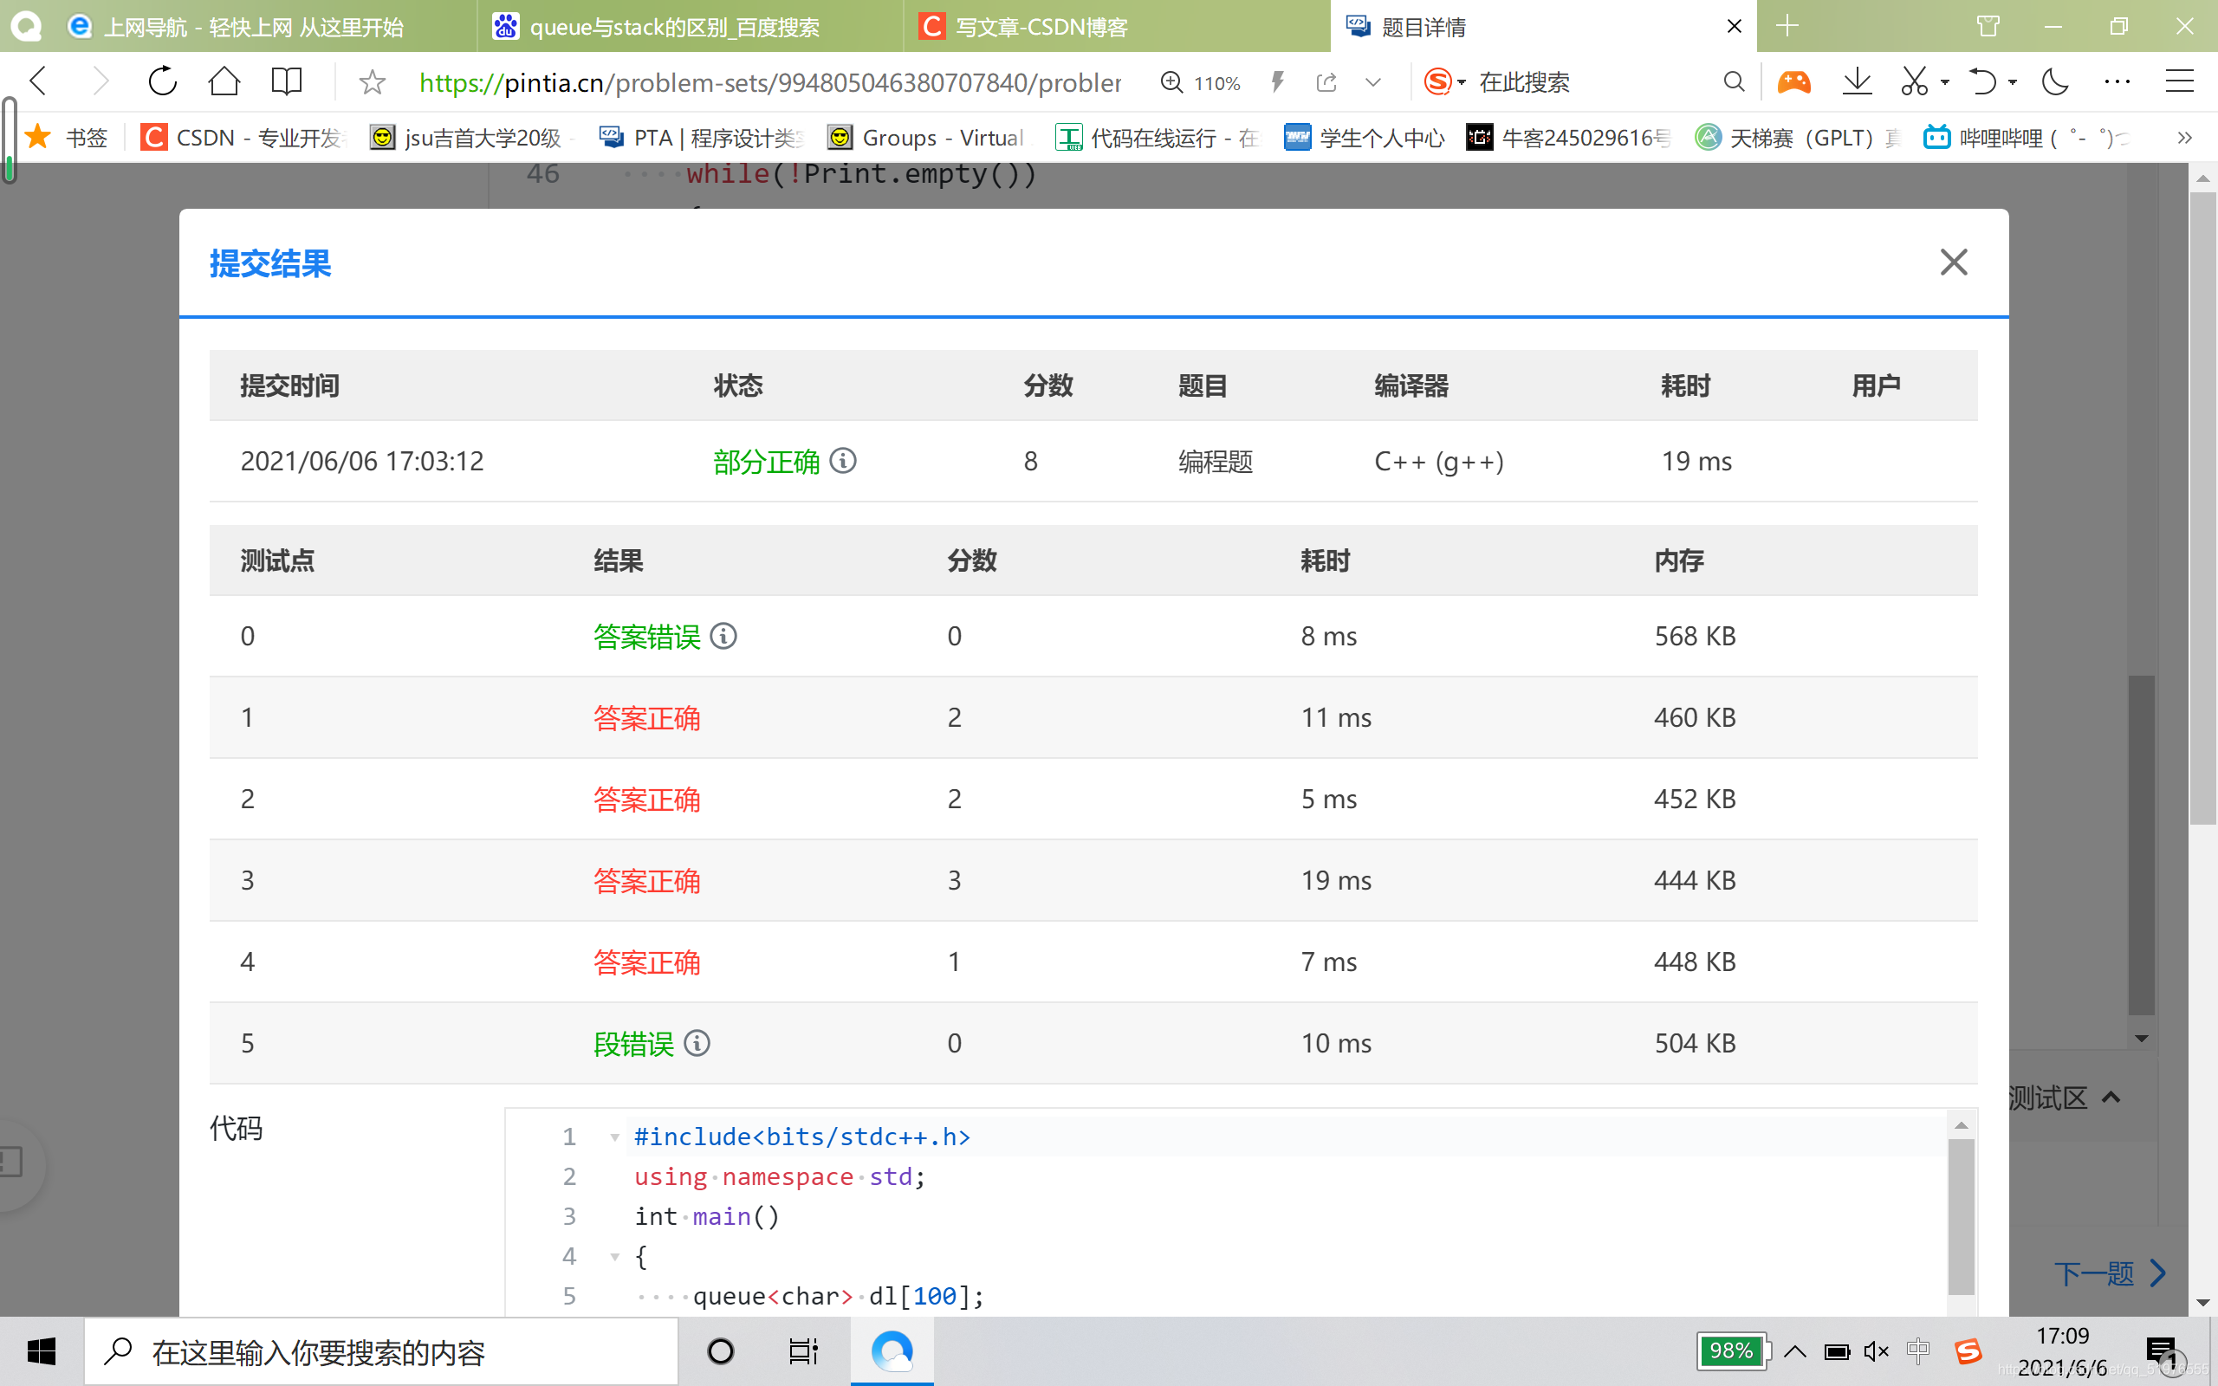Close the 提交结果 dialog

(x=1953, y=262)
